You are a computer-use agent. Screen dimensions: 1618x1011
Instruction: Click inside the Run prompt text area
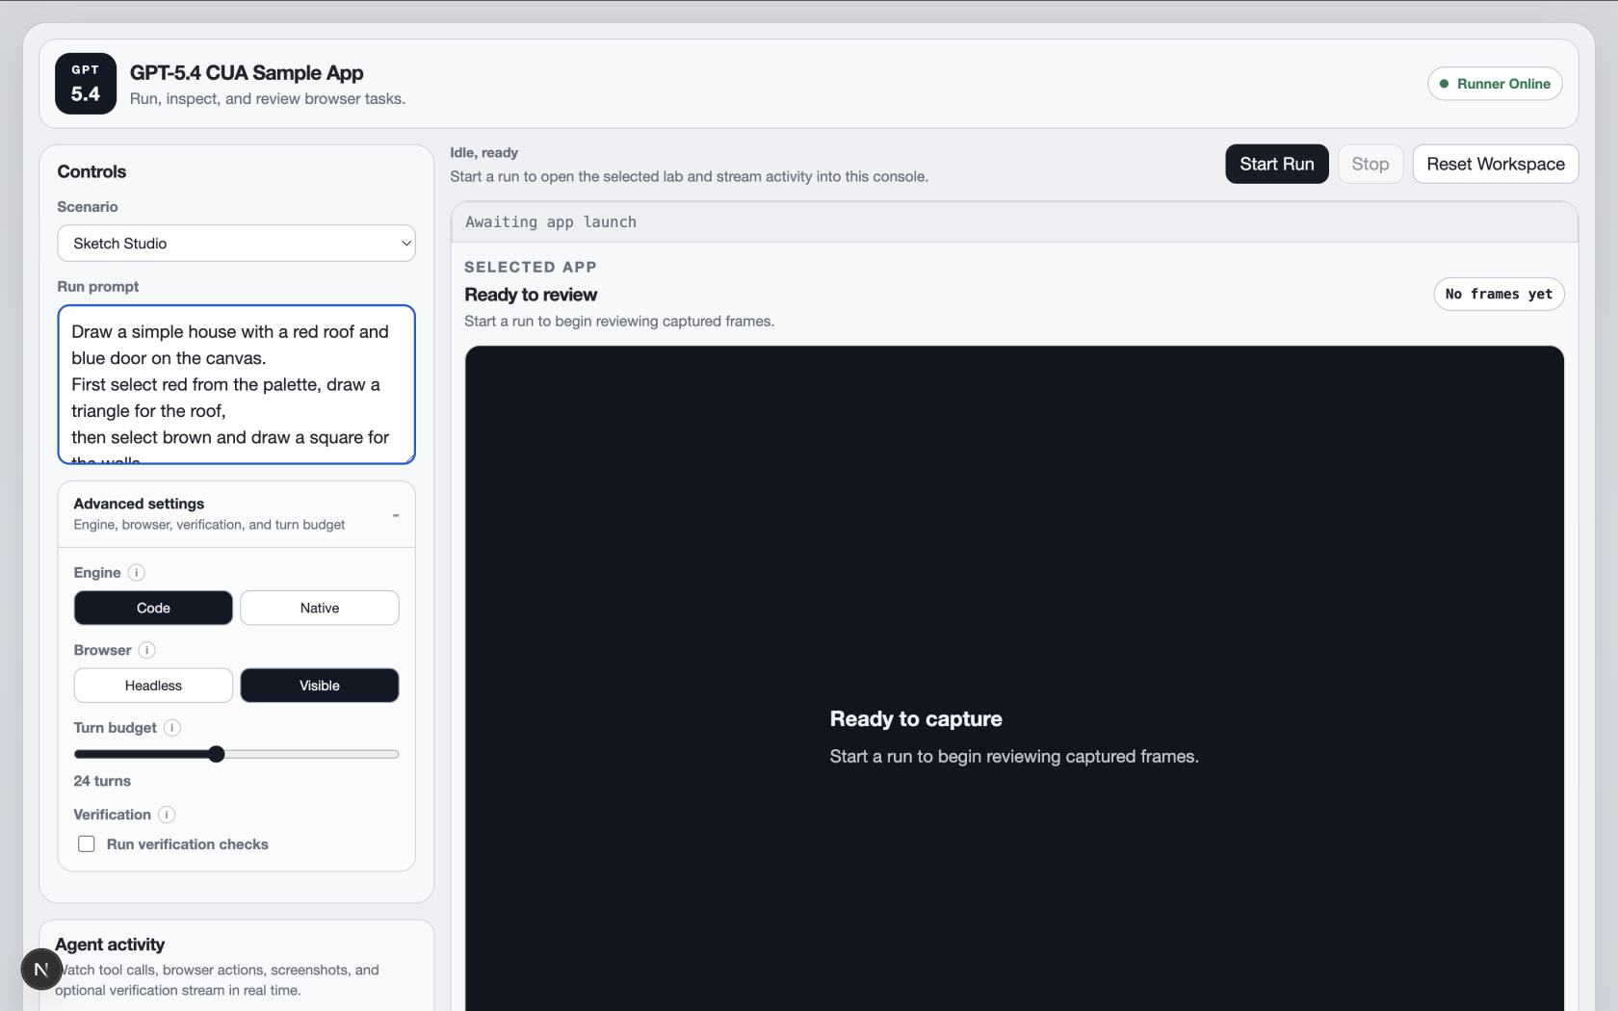[236, 385]
